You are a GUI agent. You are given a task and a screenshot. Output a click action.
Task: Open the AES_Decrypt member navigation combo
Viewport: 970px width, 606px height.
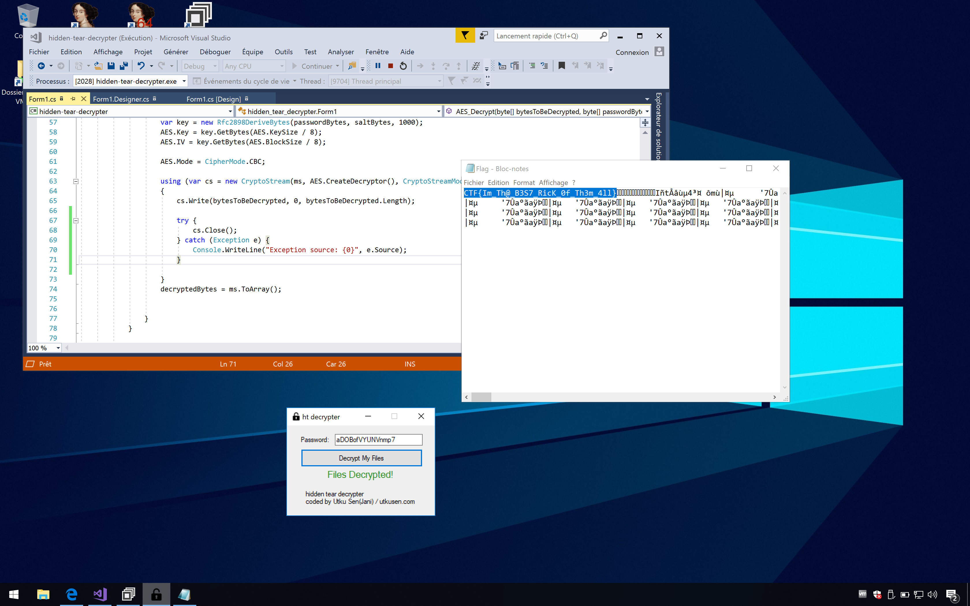coord(547,111)
